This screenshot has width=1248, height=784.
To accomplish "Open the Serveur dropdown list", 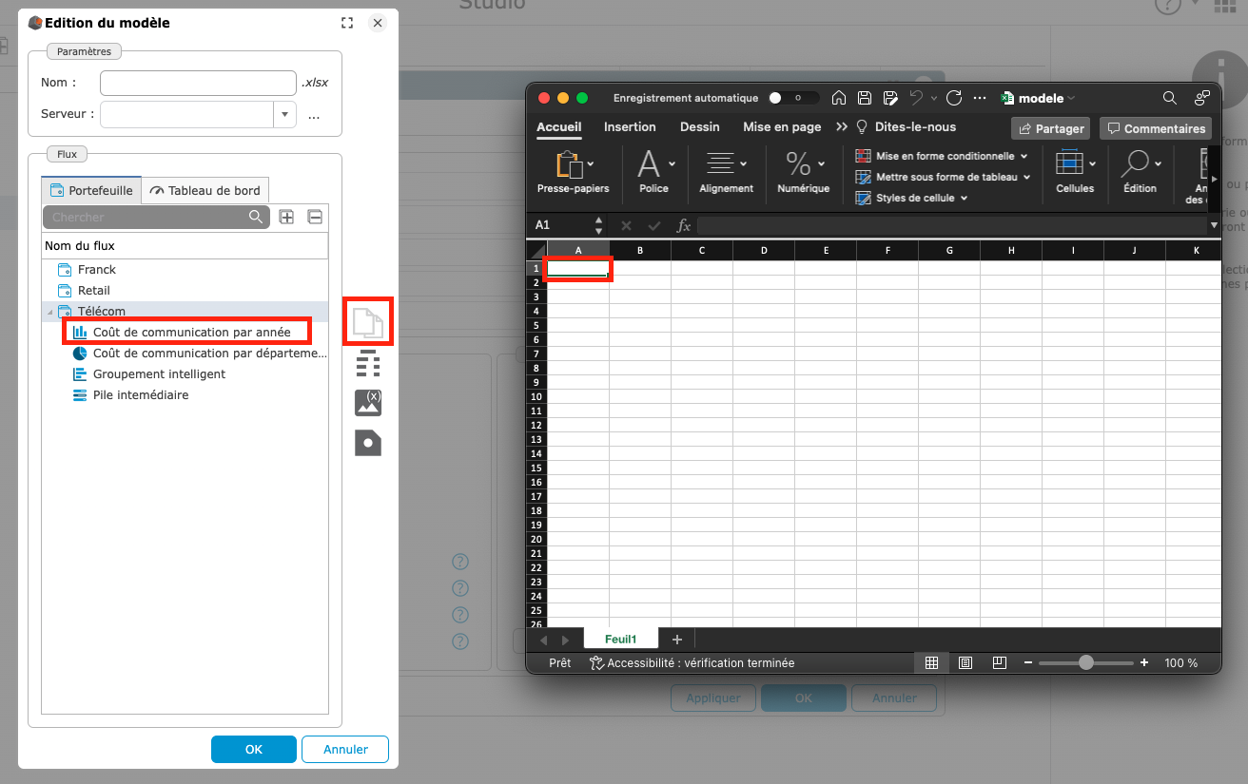I will pos(284,114).
